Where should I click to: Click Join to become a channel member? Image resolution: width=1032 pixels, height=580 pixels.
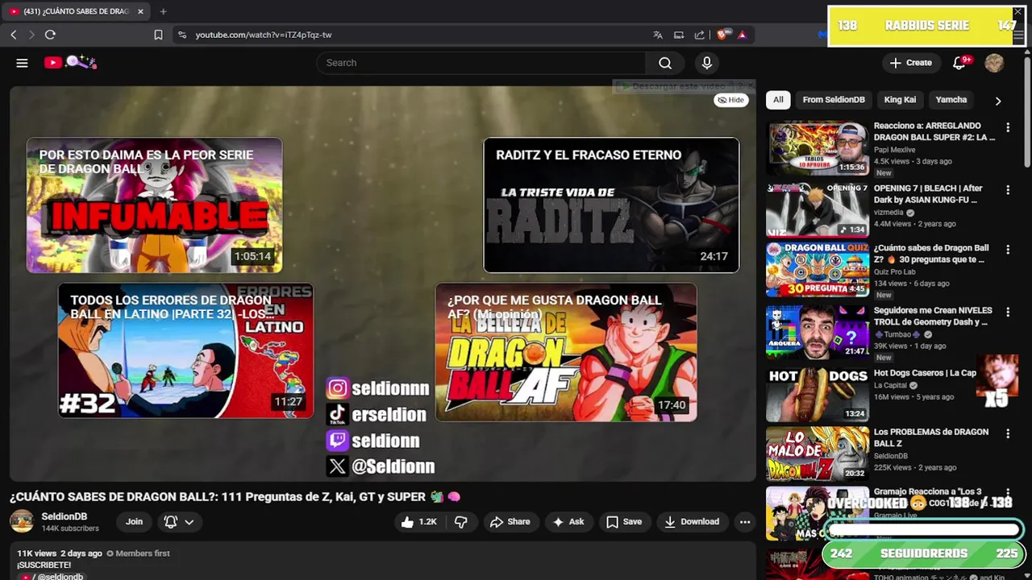pos(134,522)
